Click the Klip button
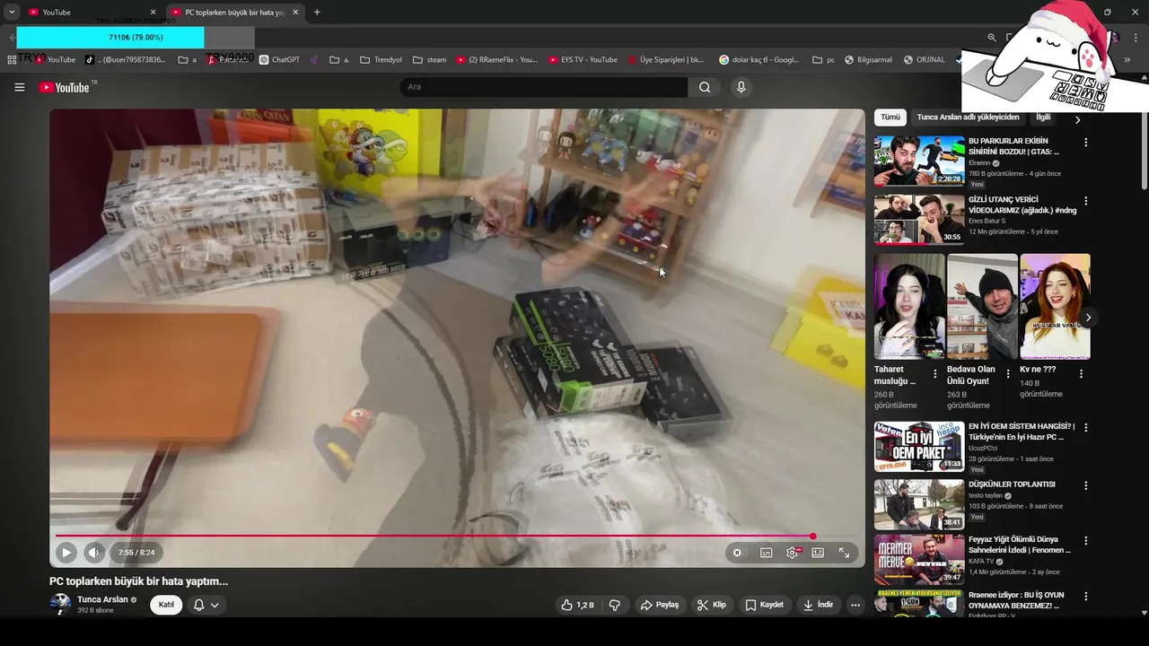 tap(712, 605)
